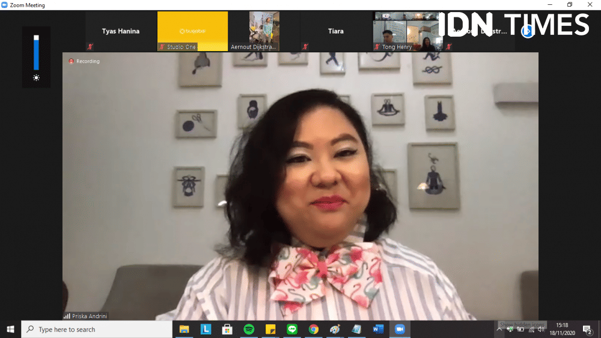This screenshot has height=338, width=601.
Task: Click the Recording indicator
Action: point(84,61)
